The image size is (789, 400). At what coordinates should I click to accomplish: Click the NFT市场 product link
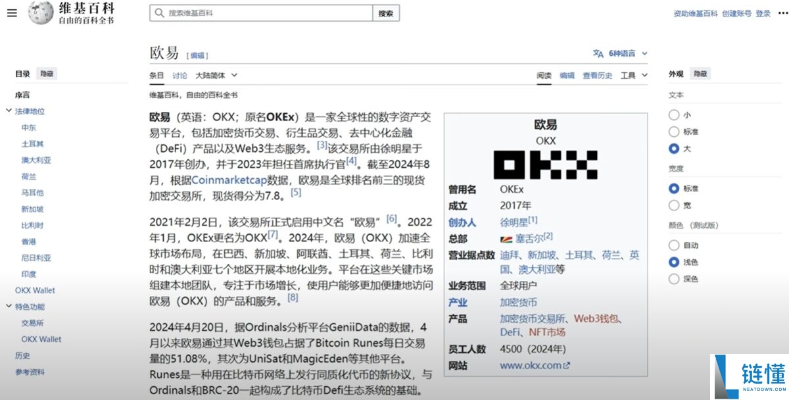pyautogui.click(x=547, y=332)
